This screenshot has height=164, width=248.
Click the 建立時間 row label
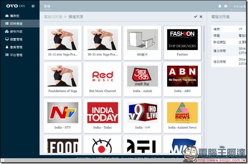(x=220, y=51)
